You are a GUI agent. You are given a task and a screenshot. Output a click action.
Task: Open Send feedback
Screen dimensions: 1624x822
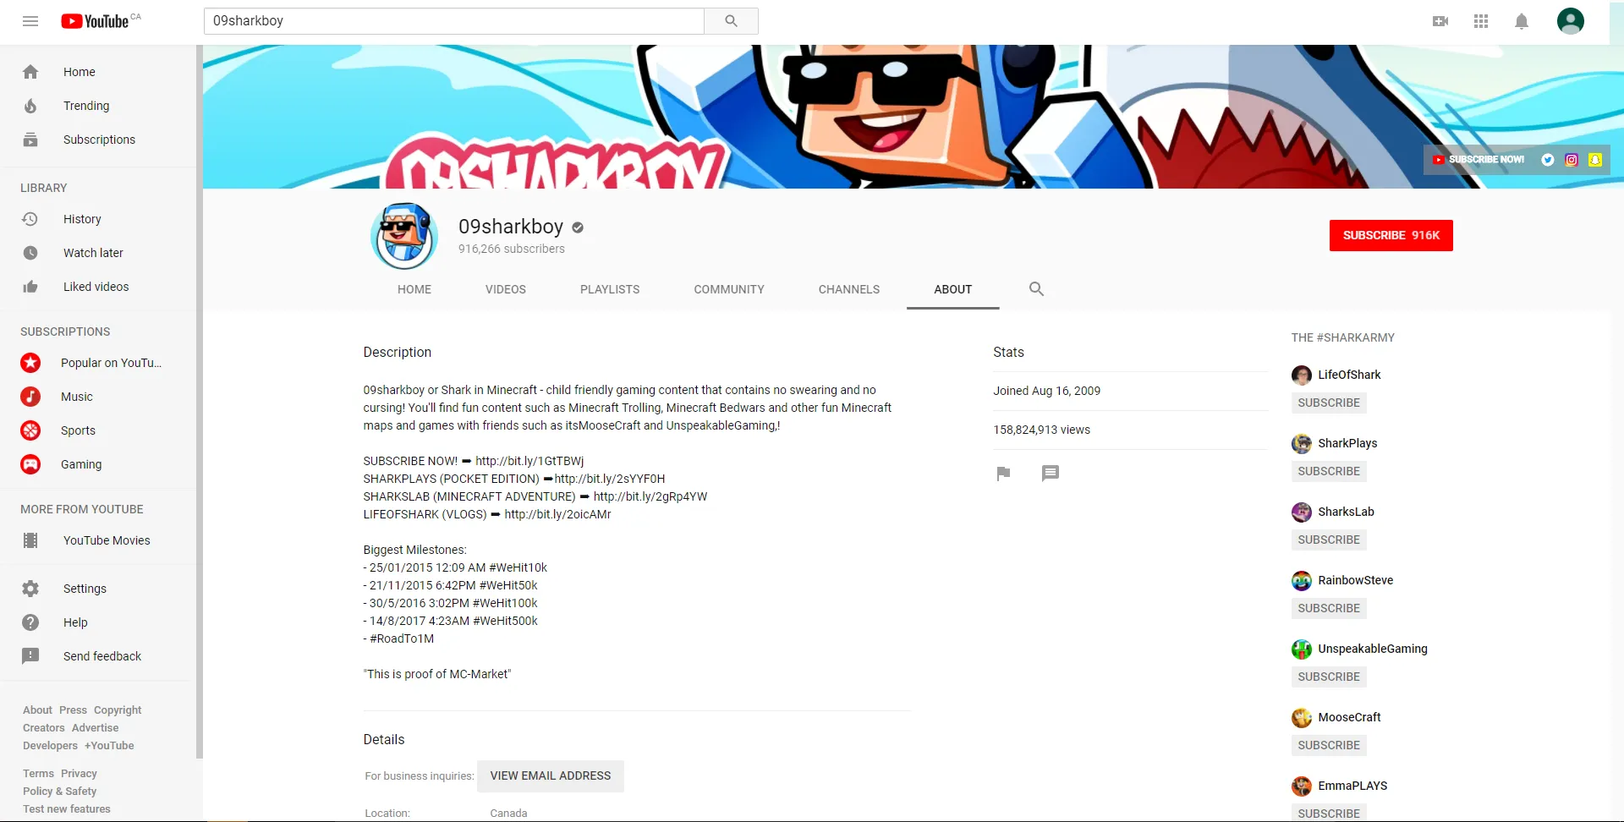pos(98,656)
